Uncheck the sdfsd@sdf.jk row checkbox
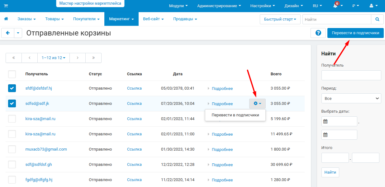Screen dimensions: 385x187 12,104
